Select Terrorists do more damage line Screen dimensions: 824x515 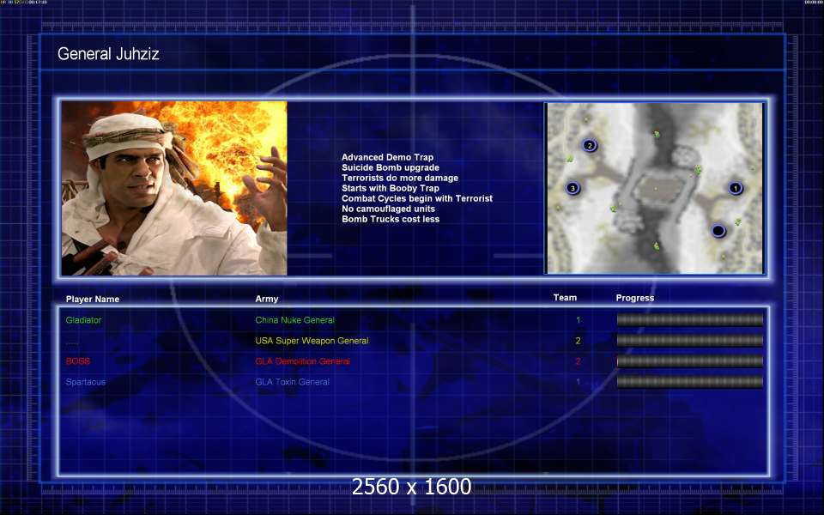click(400, 178)
